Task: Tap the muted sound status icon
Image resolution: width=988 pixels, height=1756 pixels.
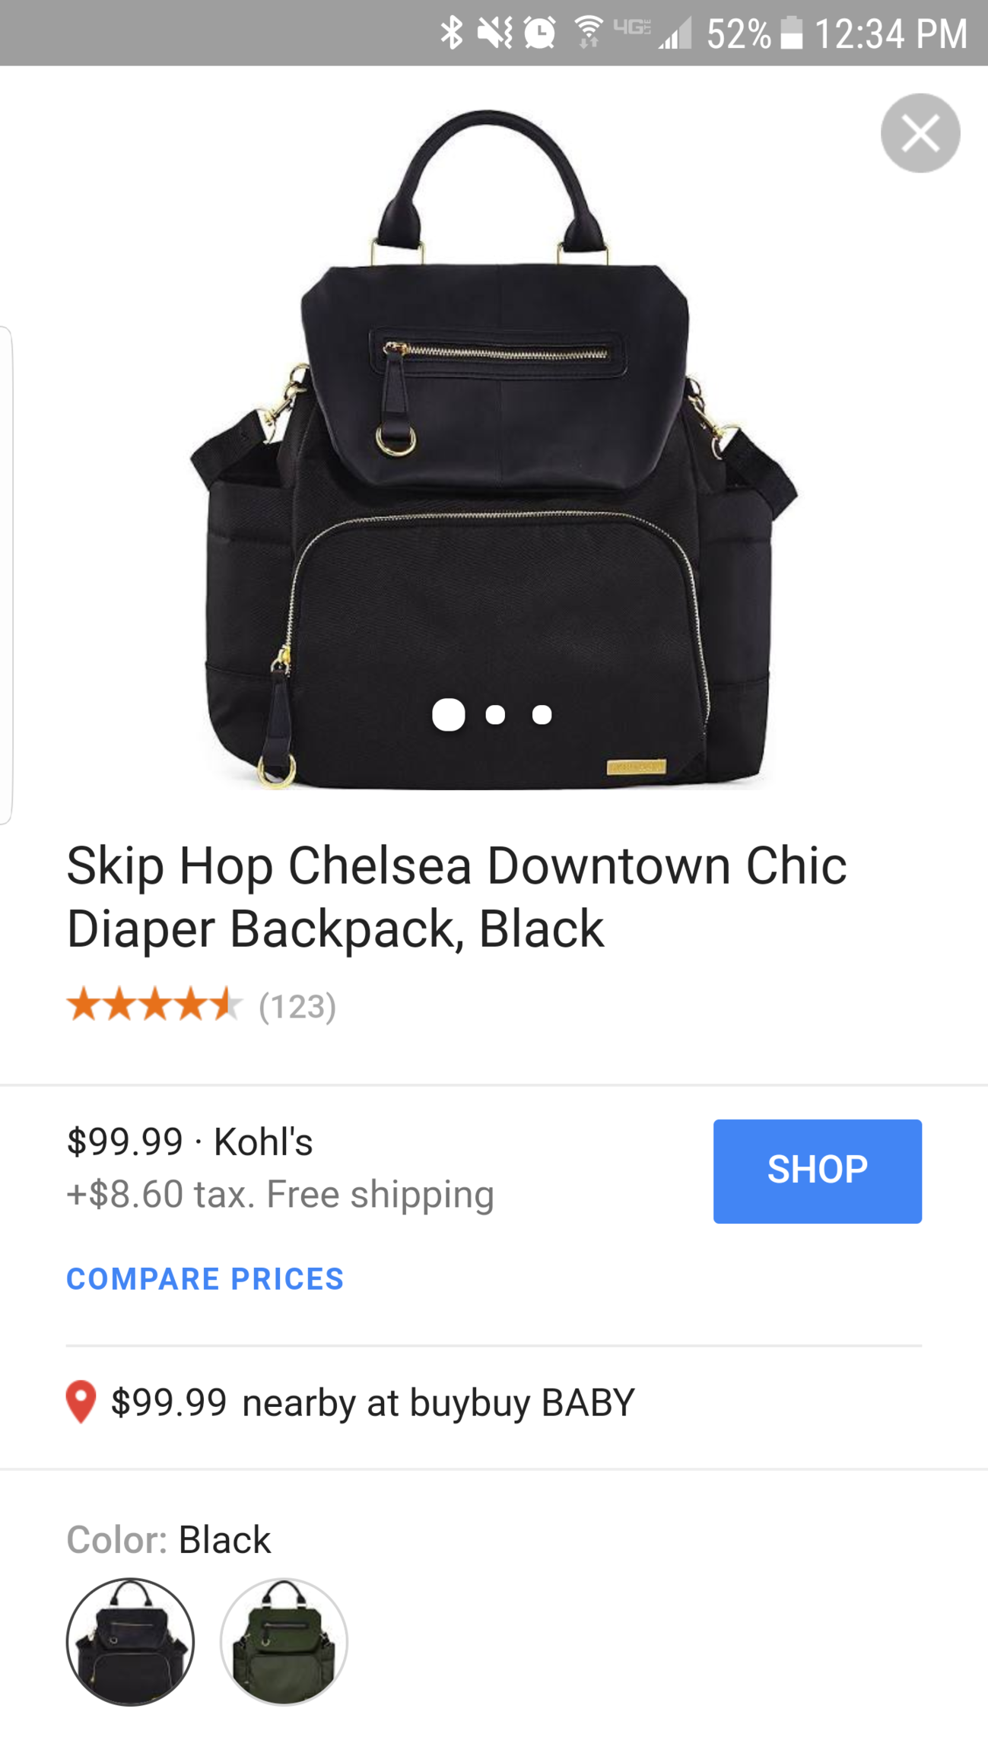Action: (494, 33)
